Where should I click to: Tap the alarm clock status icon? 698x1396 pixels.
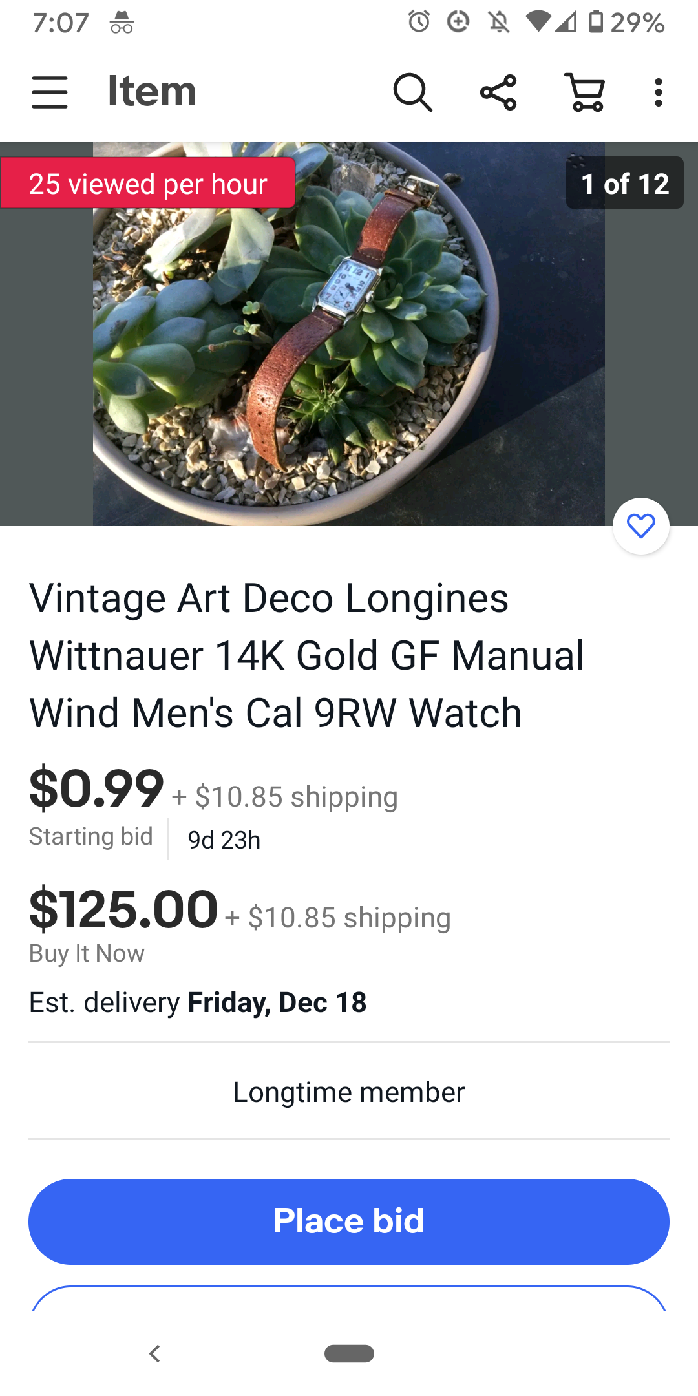(419, 22)
